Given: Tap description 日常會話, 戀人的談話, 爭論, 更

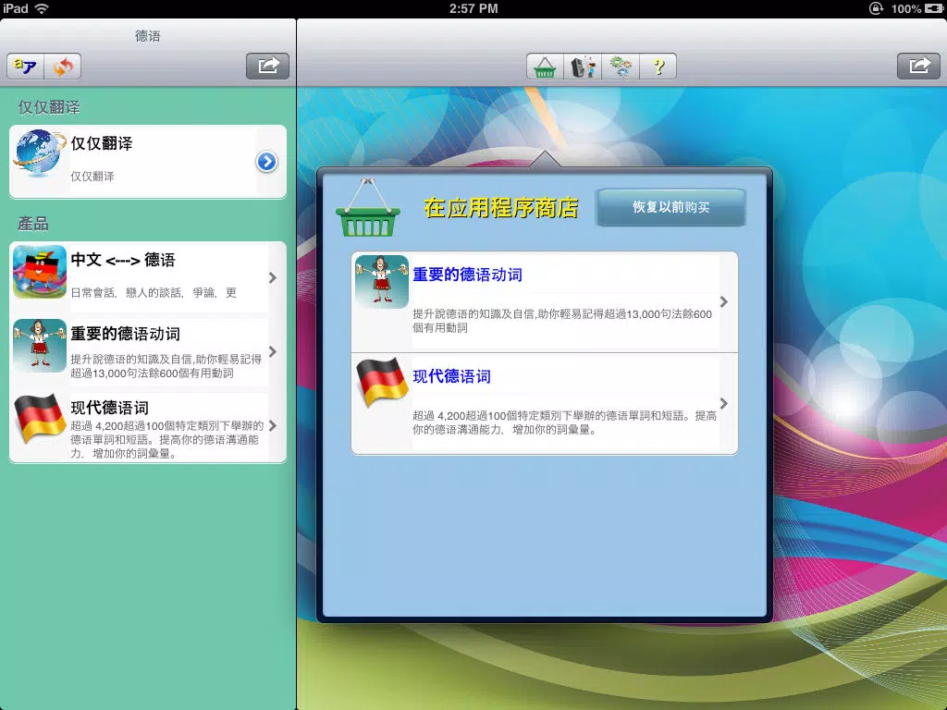Looking at the screenshot, I should (154, 293).
